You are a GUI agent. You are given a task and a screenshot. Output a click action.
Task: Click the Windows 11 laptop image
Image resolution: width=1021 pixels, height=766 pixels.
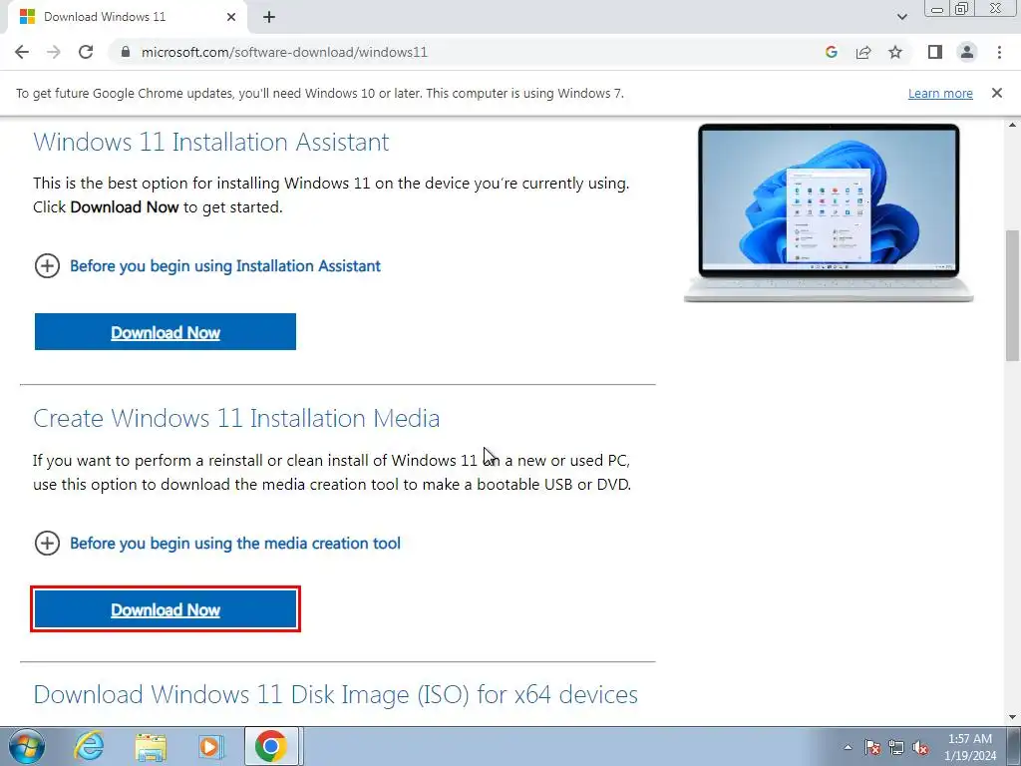pyautogui.click(x=829, y=212)
